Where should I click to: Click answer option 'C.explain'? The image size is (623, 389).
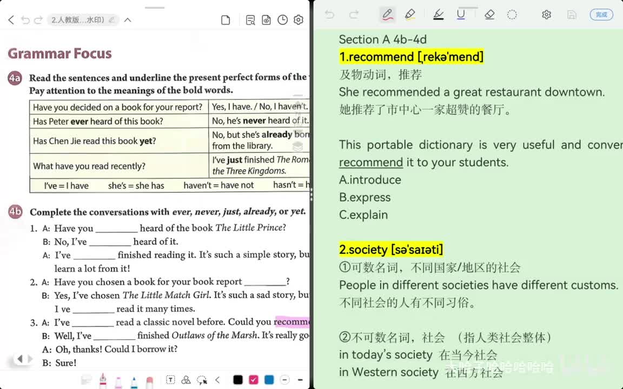pyautogui.click(x=363, y=214)
